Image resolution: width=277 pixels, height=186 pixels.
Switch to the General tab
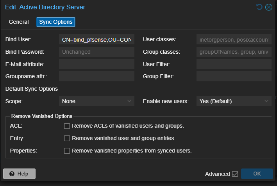click(19, 22)
